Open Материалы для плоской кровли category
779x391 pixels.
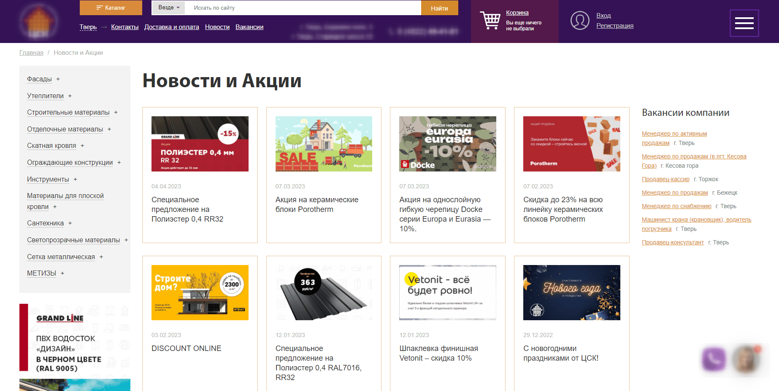click(65, 201)
